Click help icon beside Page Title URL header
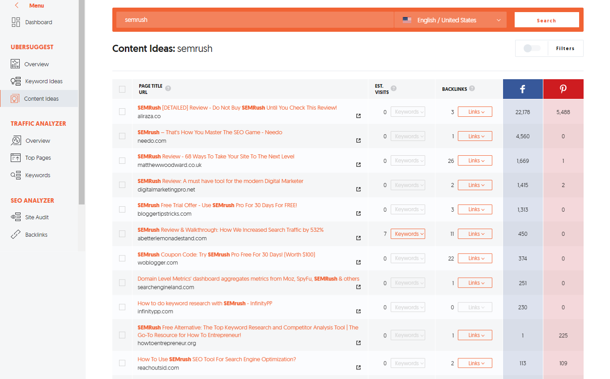 pyautogui.click(x=168, y=88)
